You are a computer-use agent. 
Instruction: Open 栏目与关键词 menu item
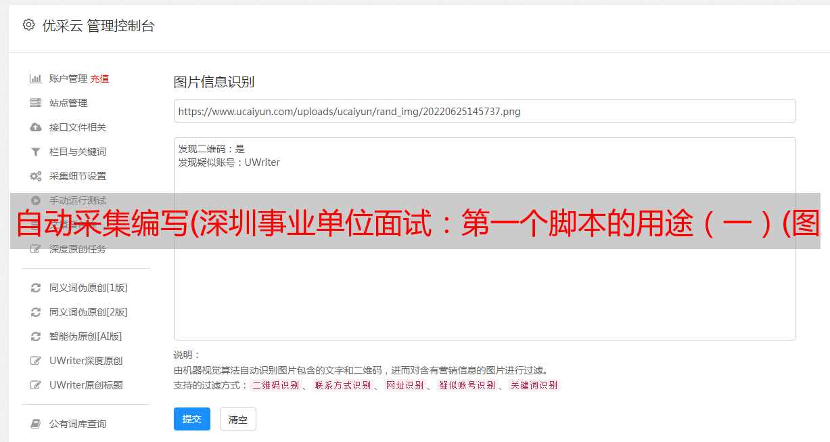point(78,152)
